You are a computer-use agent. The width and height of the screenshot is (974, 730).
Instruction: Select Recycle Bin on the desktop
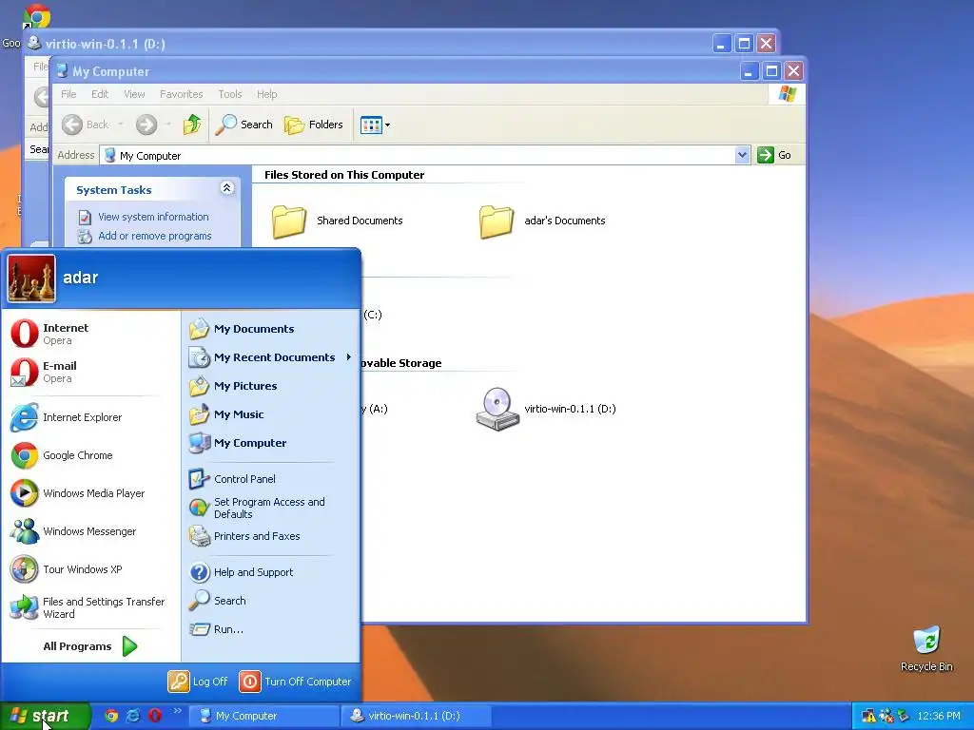click(x=926, y=649)
